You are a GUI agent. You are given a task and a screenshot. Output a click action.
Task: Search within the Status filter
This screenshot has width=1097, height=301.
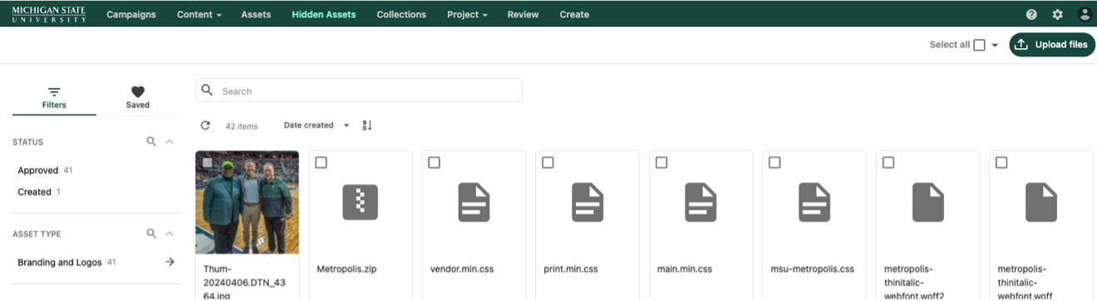pos(151,142)
